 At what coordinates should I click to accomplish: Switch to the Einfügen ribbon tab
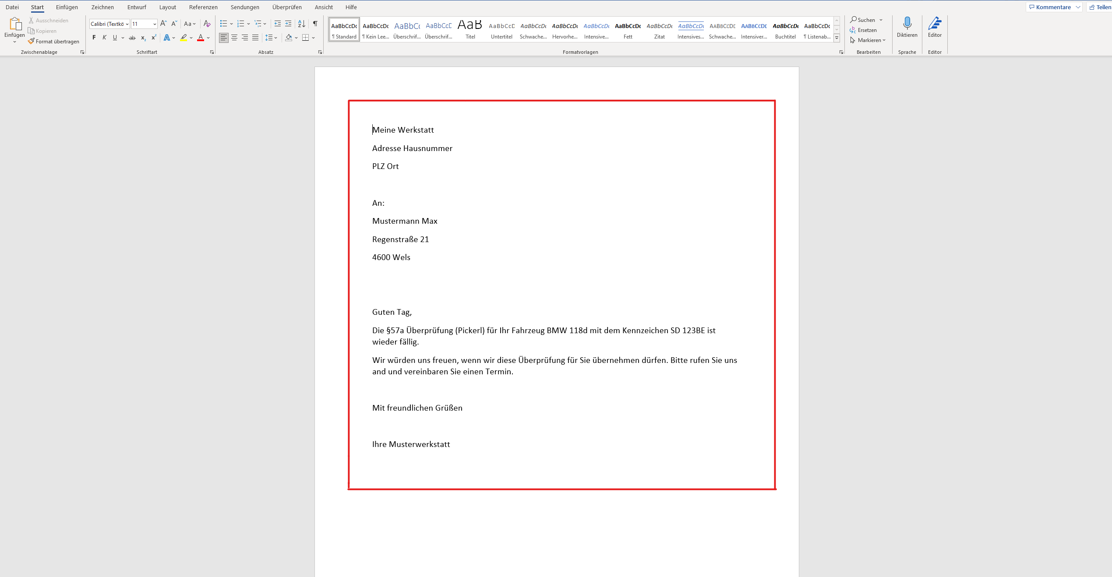[67, 7]
